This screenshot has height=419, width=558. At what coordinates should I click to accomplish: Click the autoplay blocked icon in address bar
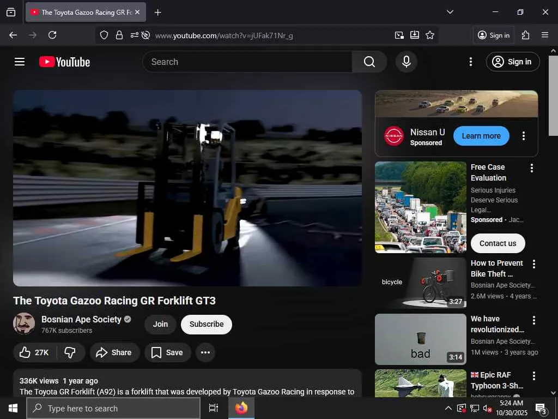[x=145, y=35]
